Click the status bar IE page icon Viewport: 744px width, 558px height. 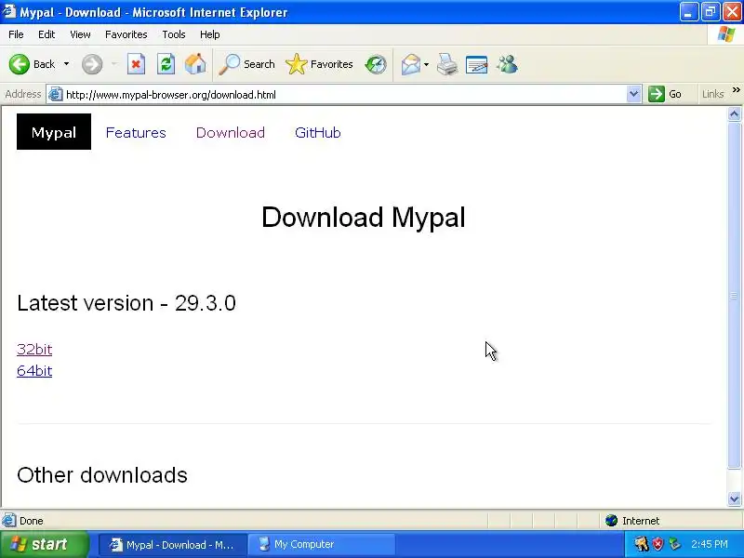click(x=8, y=521)
